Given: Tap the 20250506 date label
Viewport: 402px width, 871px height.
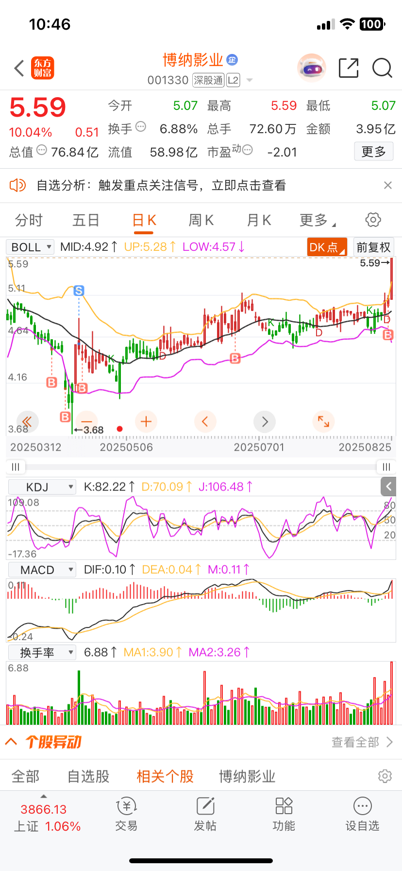Looking at the screenshot, I should tap(126, 447).
